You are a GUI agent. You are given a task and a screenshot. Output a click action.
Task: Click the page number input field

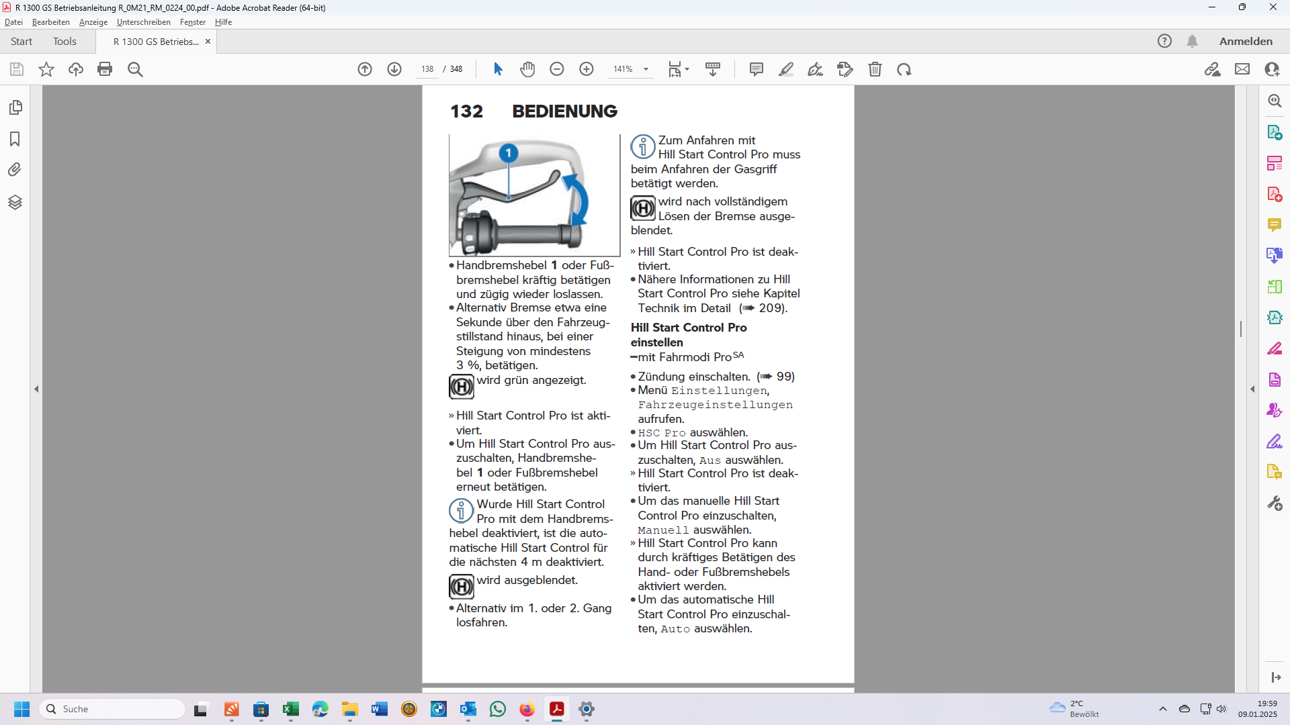point(427,69)
